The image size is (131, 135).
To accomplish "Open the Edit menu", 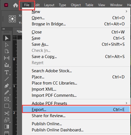I will click(x=37, y=5).
